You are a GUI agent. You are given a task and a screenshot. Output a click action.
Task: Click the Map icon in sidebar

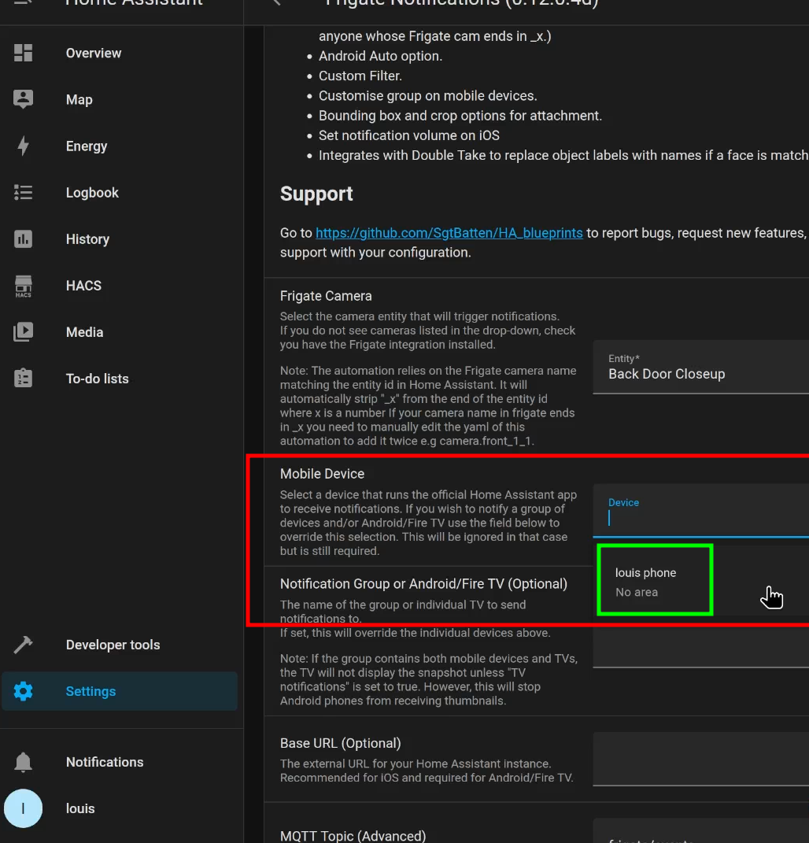23,99
